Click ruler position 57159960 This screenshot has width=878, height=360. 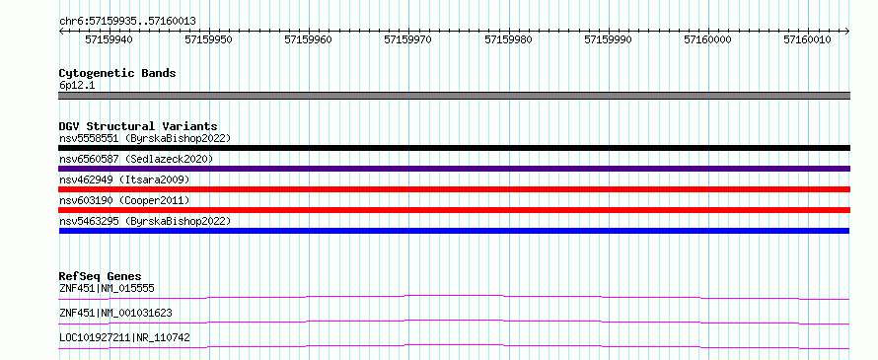pyautogui.click(x=309, y=39)
